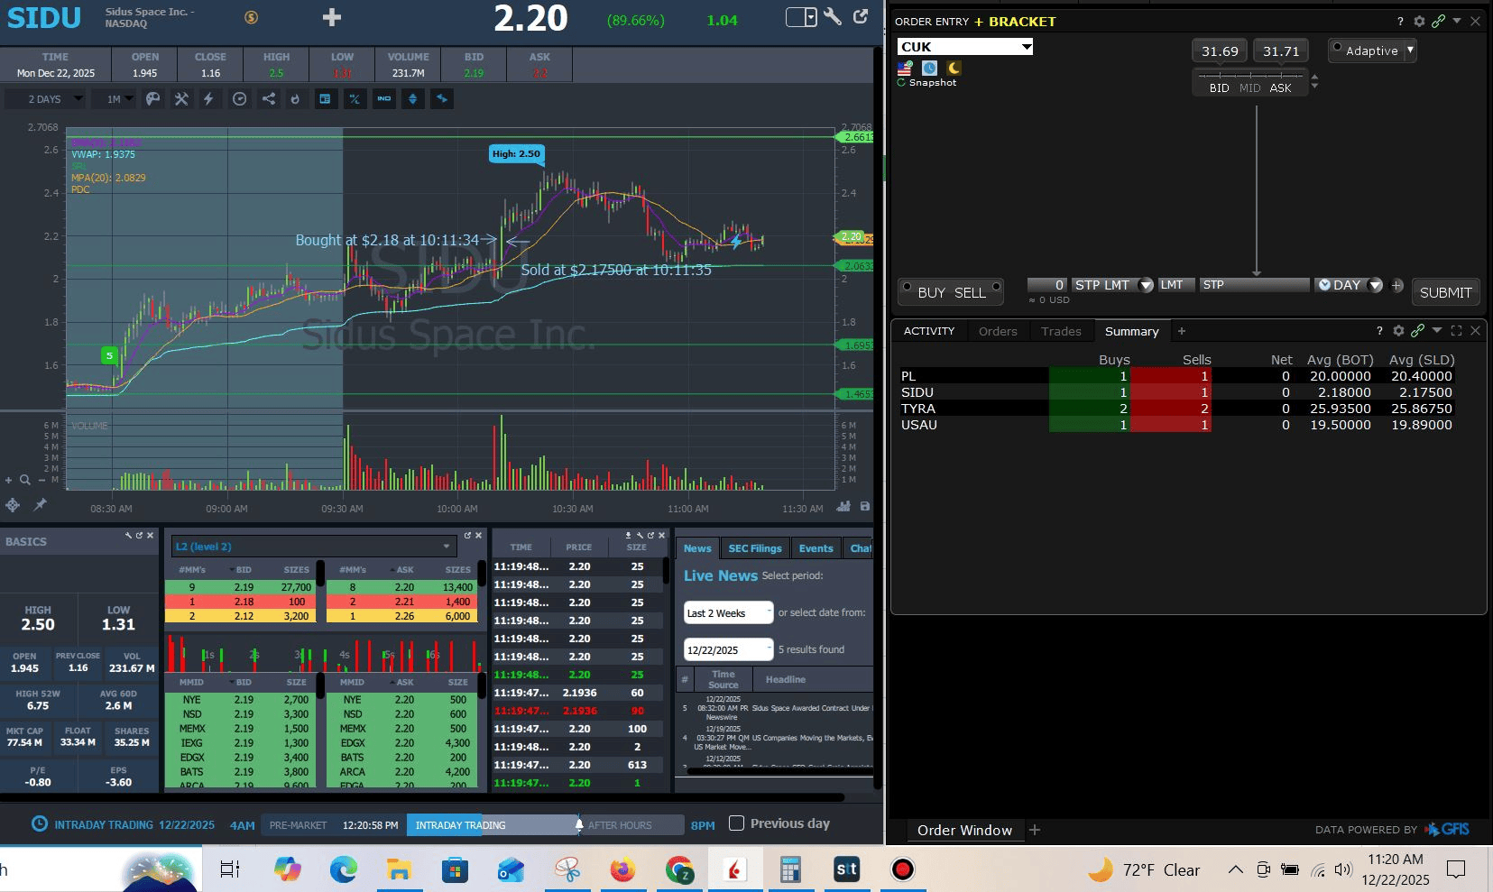Click the 31.69 bid price button
This screenshot has height=892, width=1493.
click(1219, 51)
